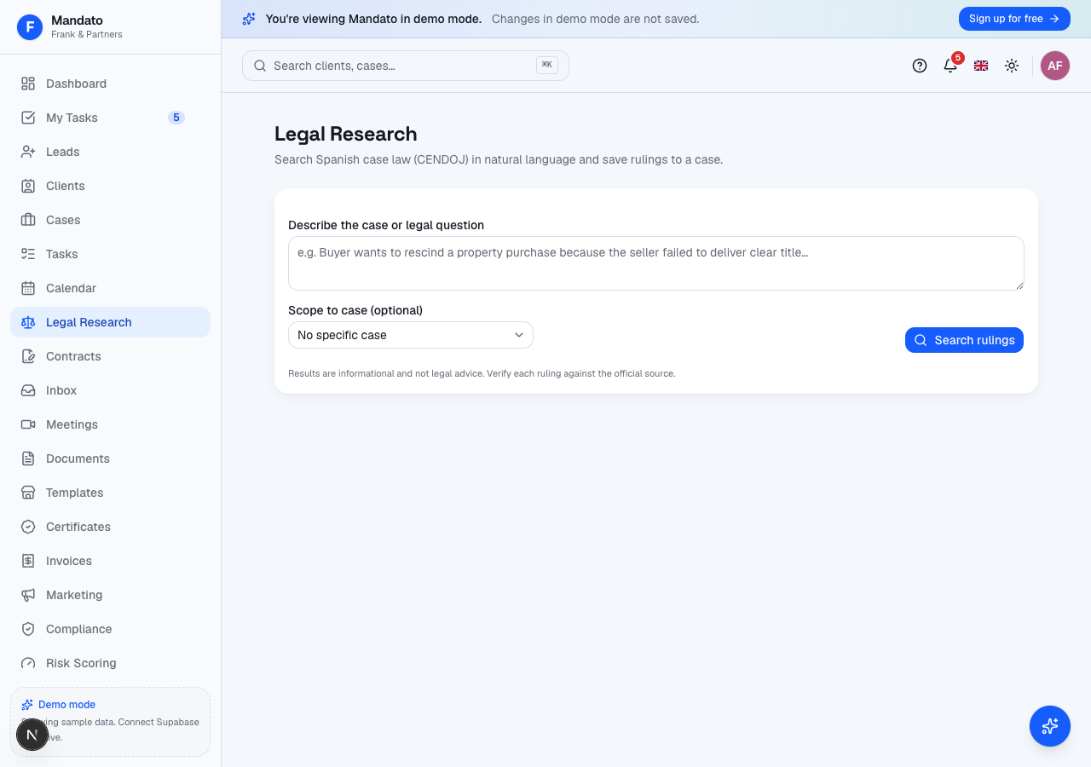This screenshot has width=1091, height=767.
Task: Click the Meetings video camera icon
Action: [x=28, y=424]
